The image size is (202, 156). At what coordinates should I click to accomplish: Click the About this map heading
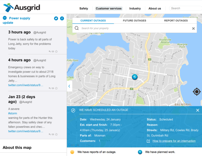click(17, 148)
